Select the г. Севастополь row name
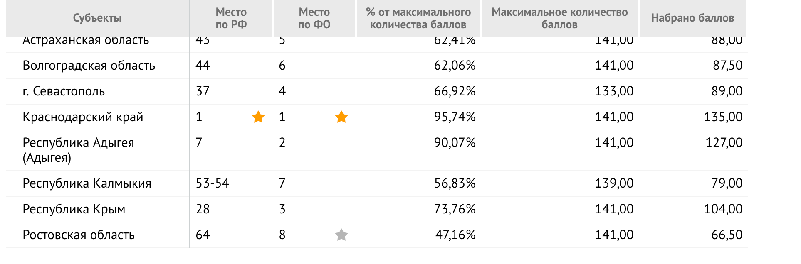 (64, 91)
